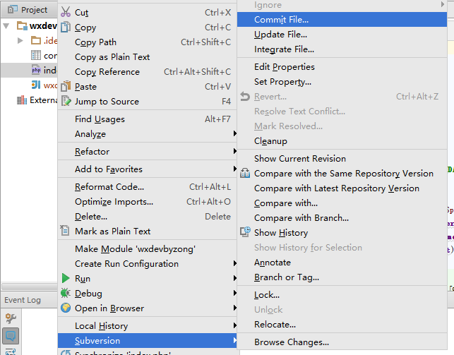Click the Cut scissors icon

[66, 12]
